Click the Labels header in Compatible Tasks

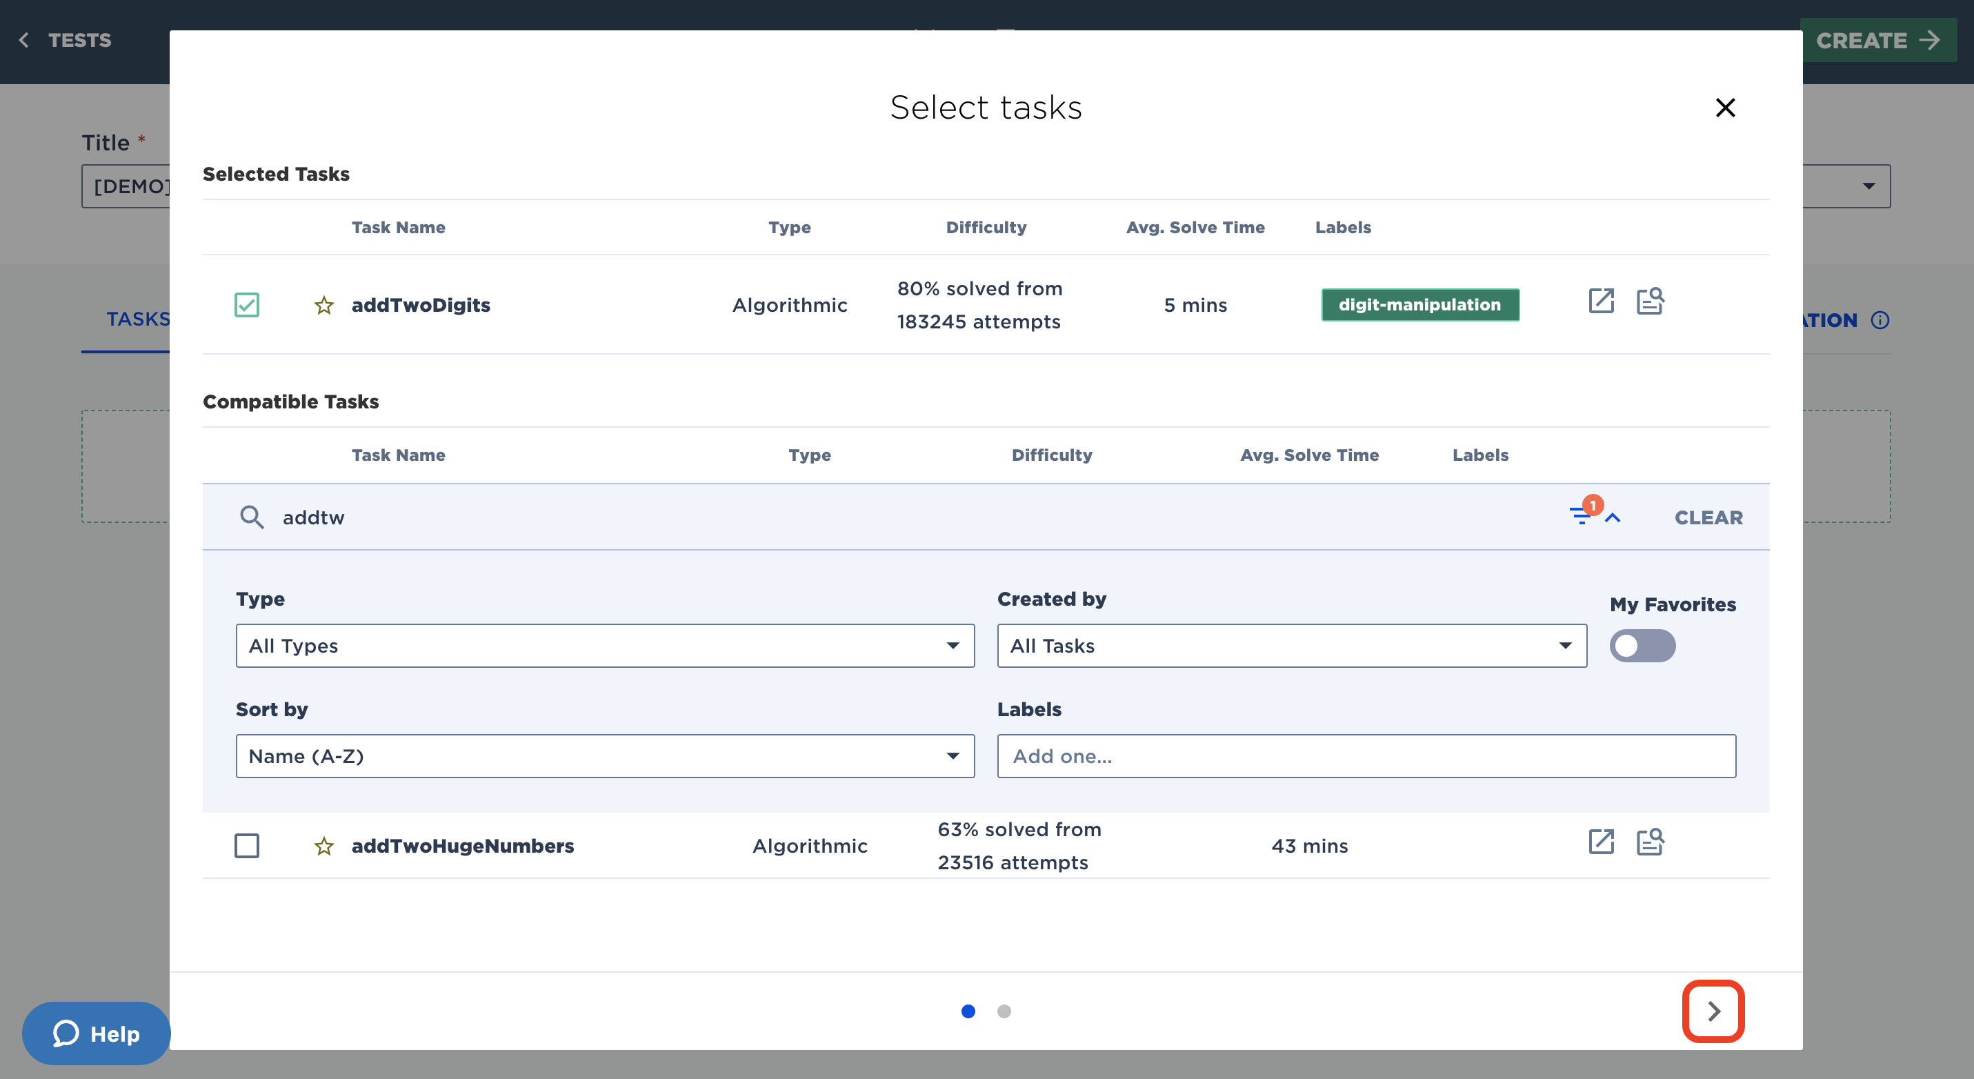click(x=1479, y=455)
